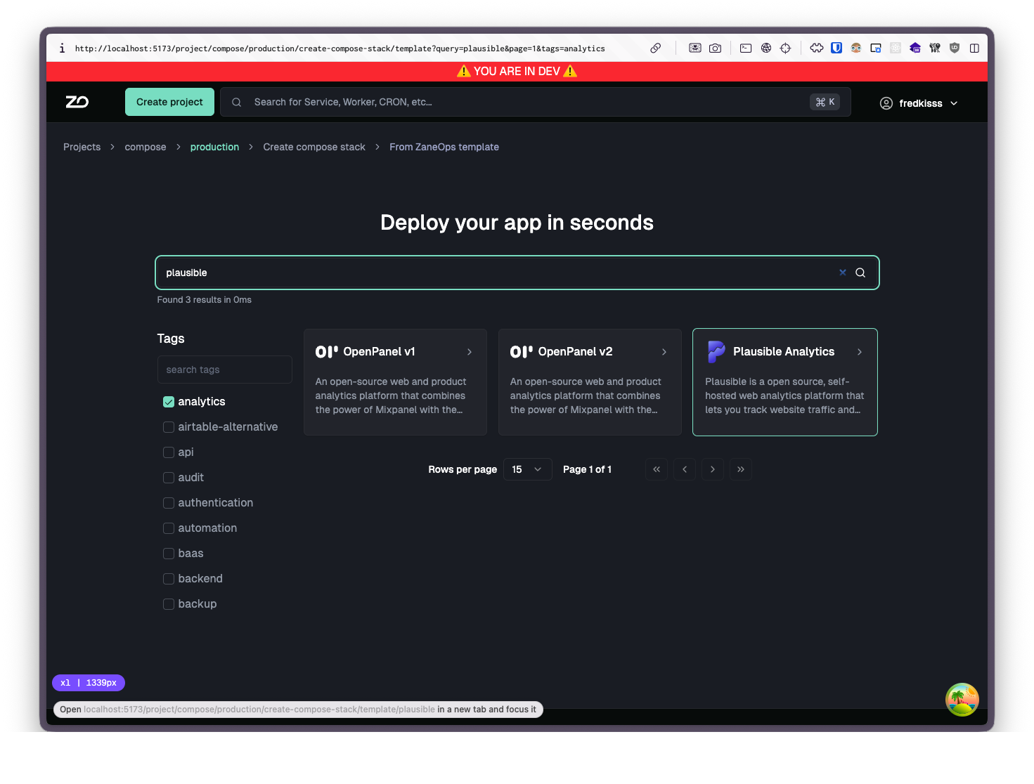Open the OpenPanel v2 template card title
The height and width of the screenshot is (784, 1034).
coord(575,352)
